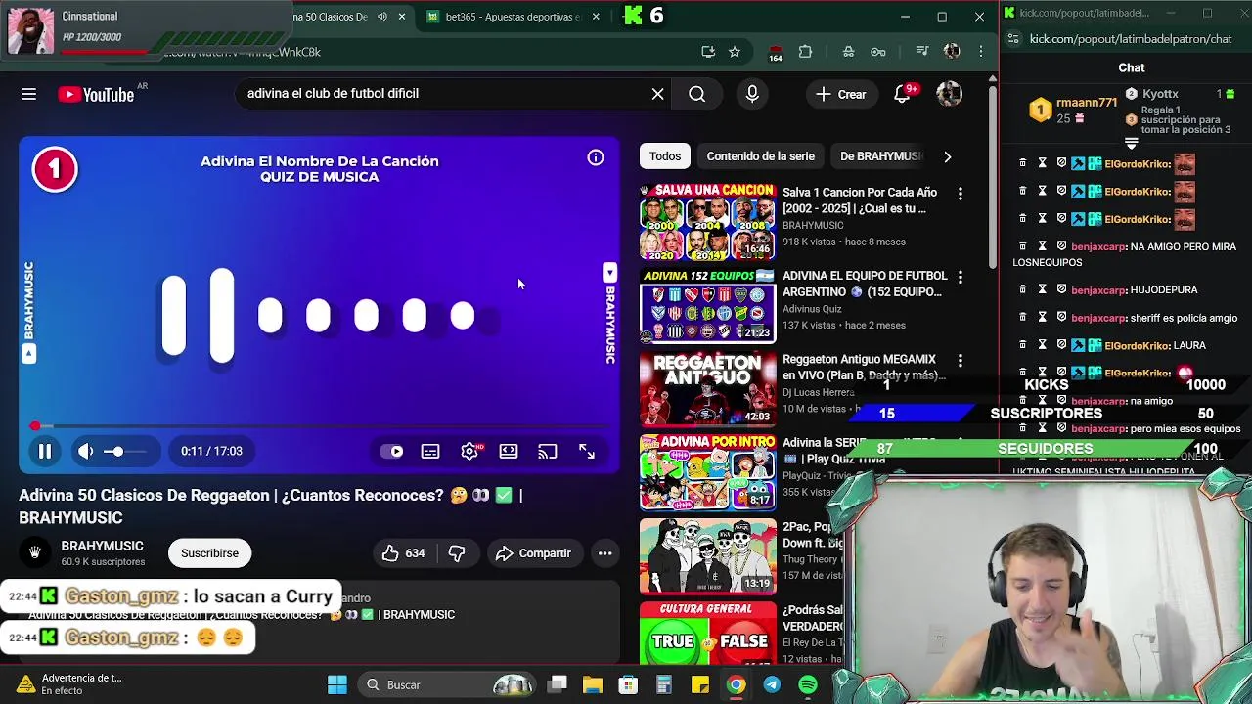The image size is (1252, 704).
Task: Cast the video to a TV
Action: pos(548,451)
